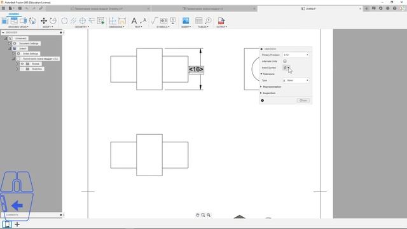The image size is (407, 229).
Task: Select the Datum Identifier tool
Action: tap(173, 21)
